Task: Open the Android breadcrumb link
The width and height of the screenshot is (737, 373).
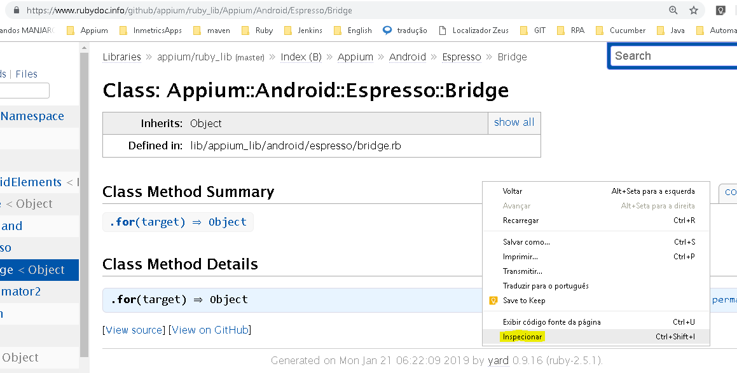Action: pyautogui.click(x=408, y=57)
